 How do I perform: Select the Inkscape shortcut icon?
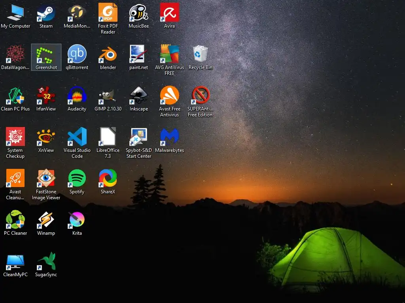coord(139,95)
